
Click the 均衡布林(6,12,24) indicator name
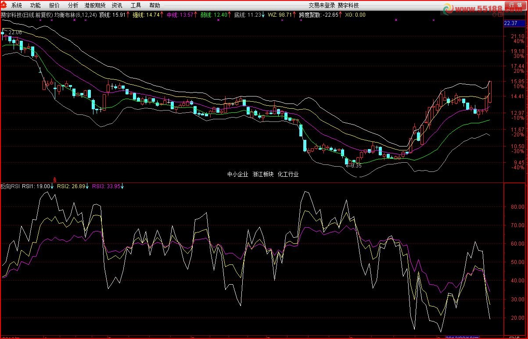pos(75,14)
